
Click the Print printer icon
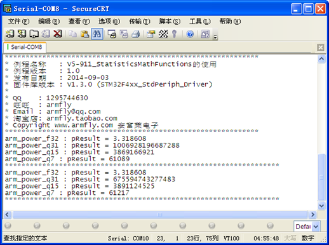[x=136, y=34]
